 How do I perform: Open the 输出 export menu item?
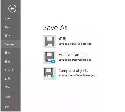click(7, 62)
